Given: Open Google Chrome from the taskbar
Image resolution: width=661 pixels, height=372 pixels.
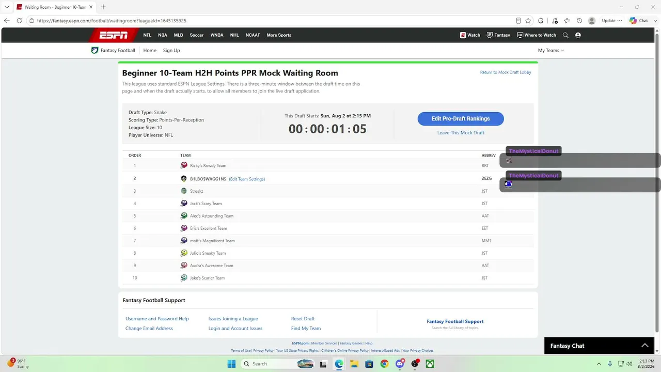Looking at the screenshot, I should (x=384, y=364).
